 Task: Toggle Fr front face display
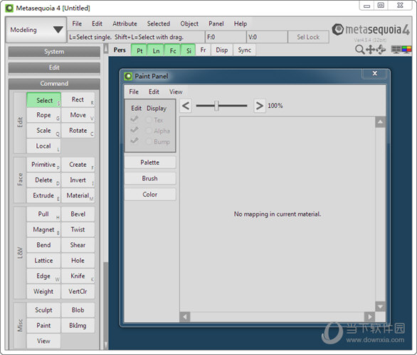[x=204, y=50]
